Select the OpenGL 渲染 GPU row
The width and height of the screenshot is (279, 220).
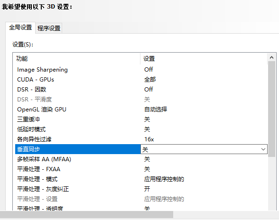141,110
